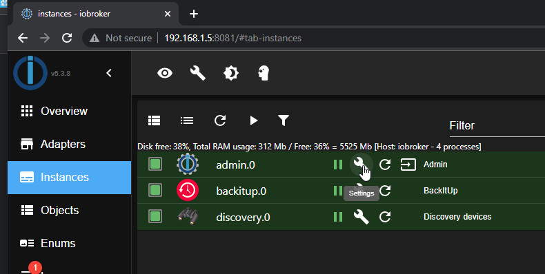Screen dimensions: 545x274
Task: Open the Adapters menu item
Action: 69,144
